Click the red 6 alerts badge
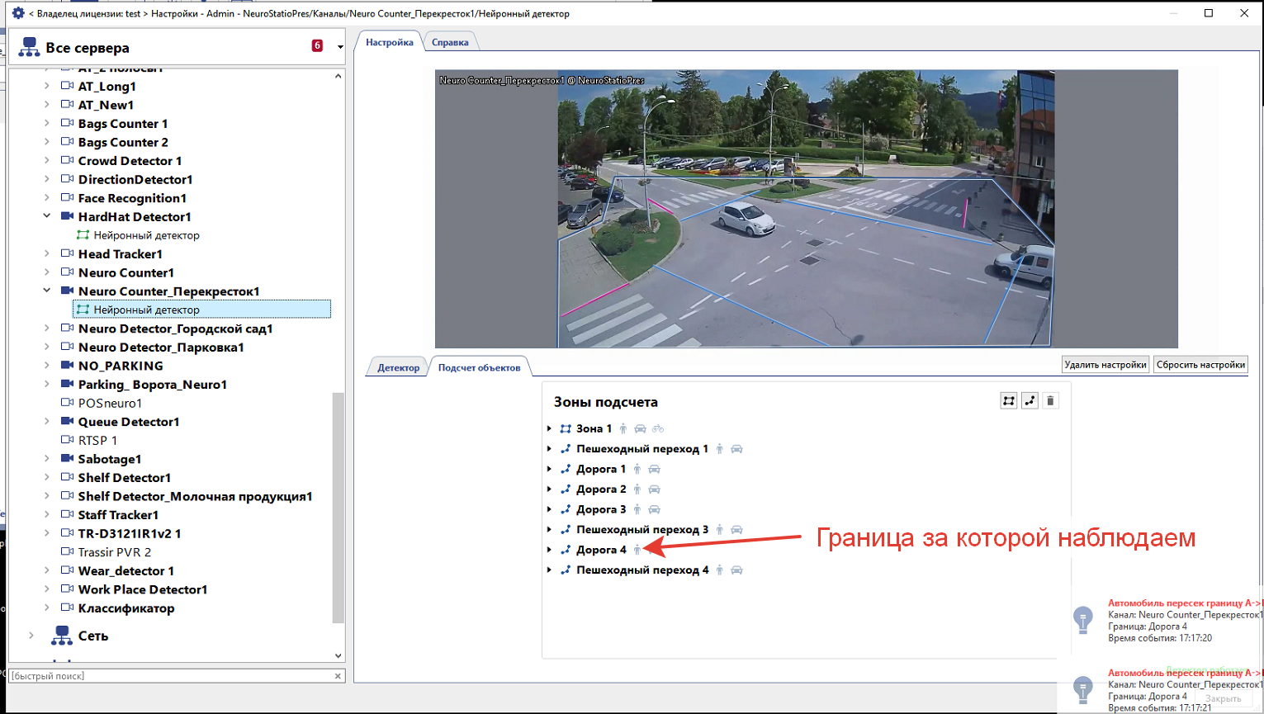The height and width of the screenshot is (714, 1264). tap(317, 45)
